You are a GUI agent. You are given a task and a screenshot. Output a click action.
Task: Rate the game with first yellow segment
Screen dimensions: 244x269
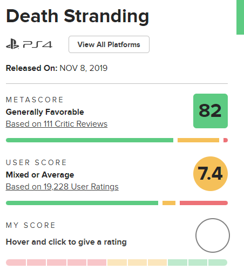(117, 263)
